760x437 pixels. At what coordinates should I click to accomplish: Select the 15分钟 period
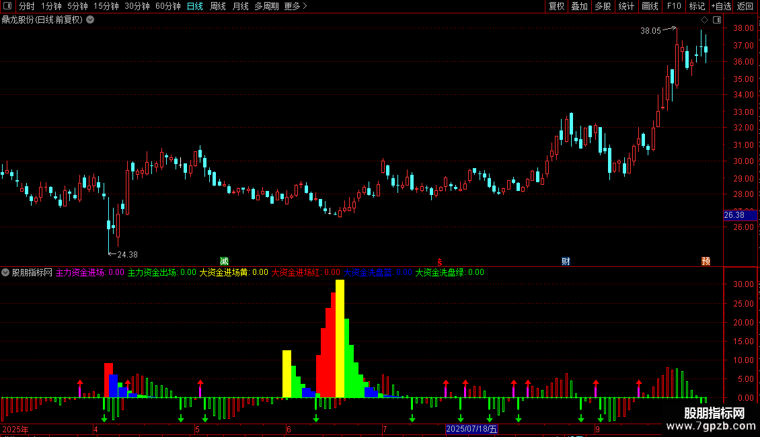(106, 6)
